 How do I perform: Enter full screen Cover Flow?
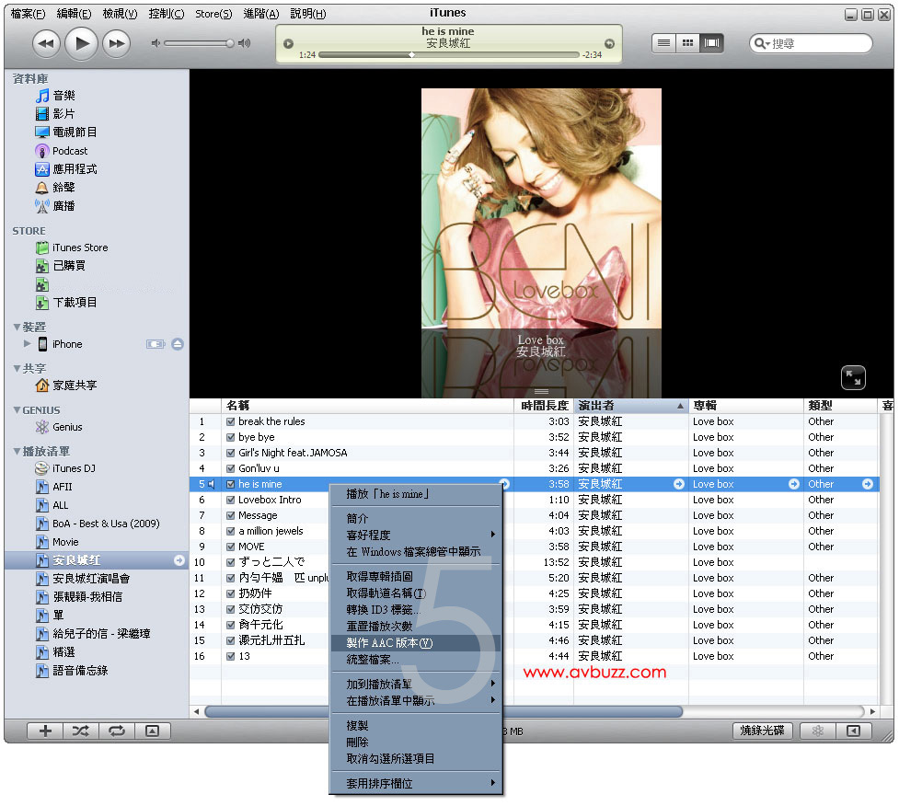[853, 378]
